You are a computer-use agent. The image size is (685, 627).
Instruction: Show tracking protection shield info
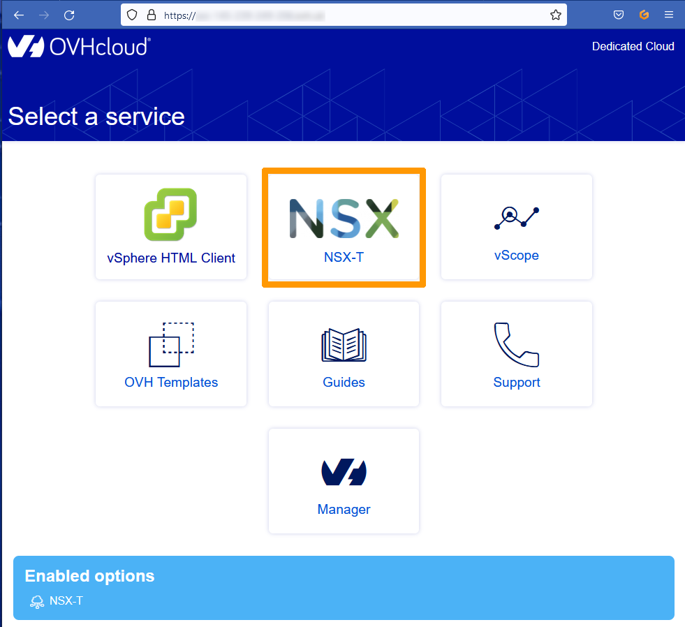(133, 15)
